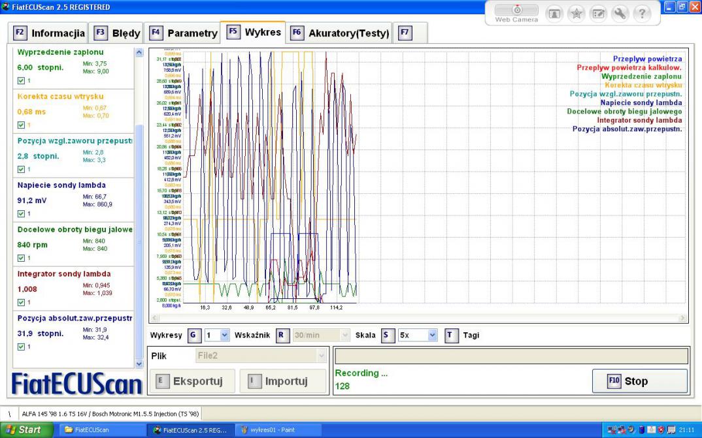Click the Web Camera slider icon
702x438 pixels.
point(516,10)
